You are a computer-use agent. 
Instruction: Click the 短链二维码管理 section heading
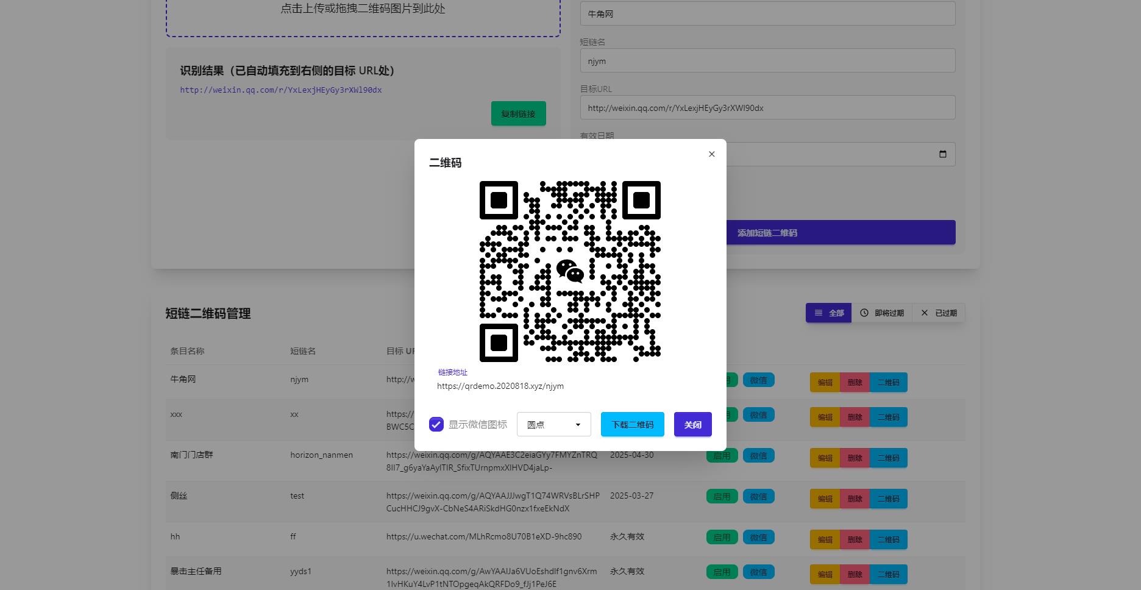click(208, 313)
